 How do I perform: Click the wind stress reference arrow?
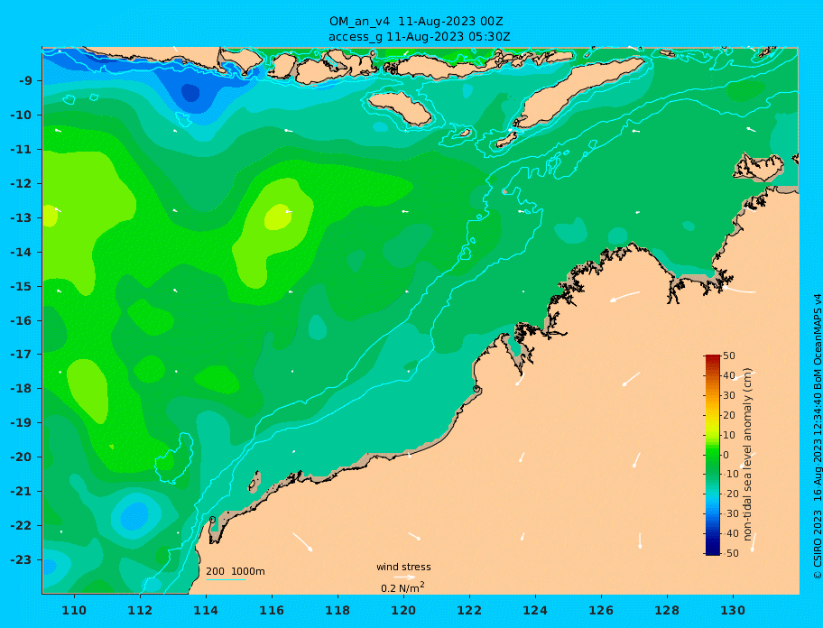(404, 577)
